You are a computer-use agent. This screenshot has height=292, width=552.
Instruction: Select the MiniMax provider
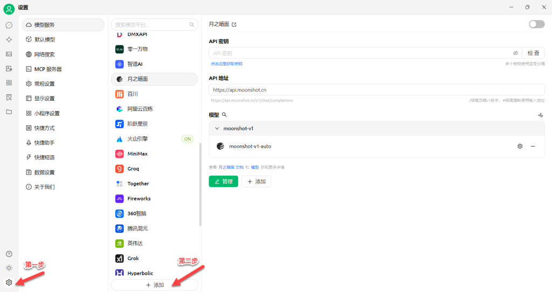point(154,154)
